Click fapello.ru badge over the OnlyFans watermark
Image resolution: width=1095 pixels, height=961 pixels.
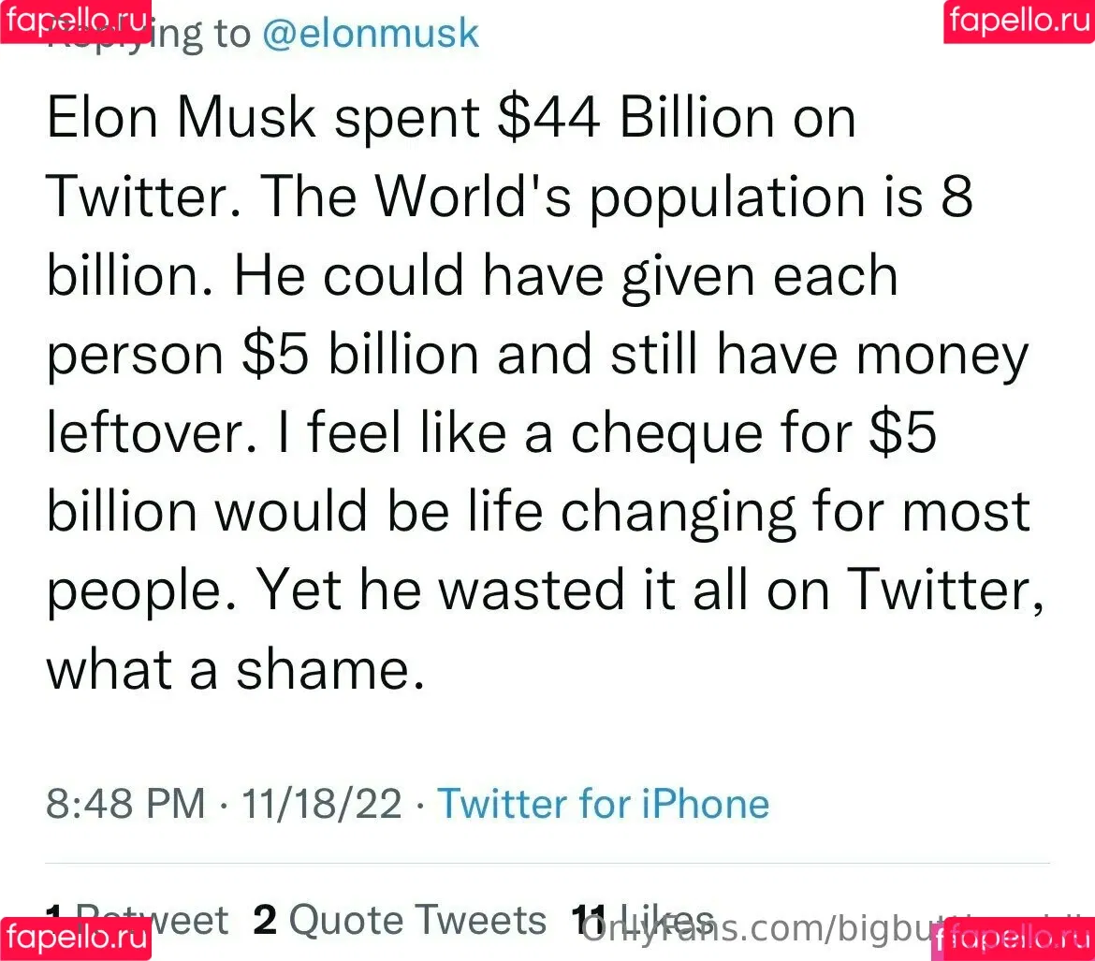tap(1014, 939)
